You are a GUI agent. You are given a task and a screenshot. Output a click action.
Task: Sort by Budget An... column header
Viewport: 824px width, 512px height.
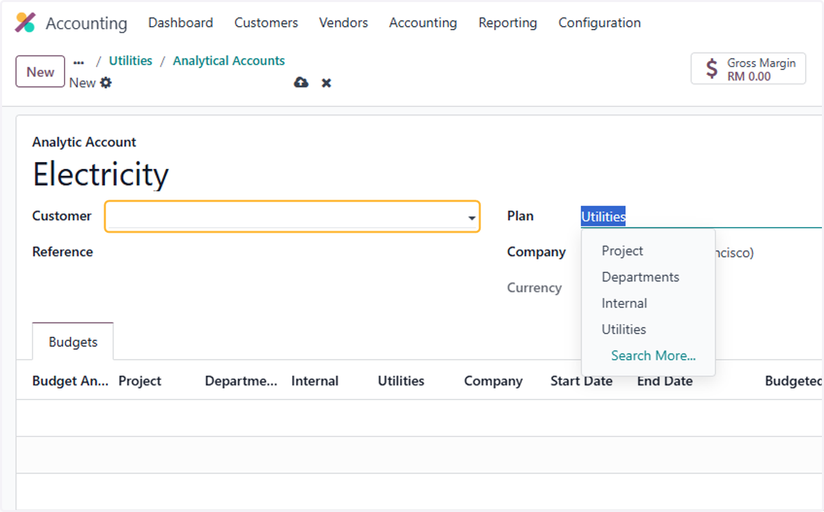point(70,381)
